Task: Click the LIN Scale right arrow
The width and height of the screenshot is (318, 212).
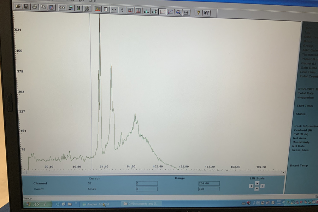Action: click(x=263, y=186)
